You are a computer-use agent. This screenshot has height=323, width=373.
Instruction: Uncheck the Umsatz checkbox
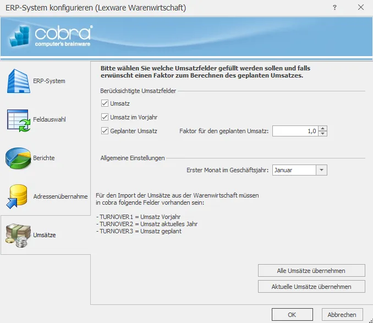105,103
